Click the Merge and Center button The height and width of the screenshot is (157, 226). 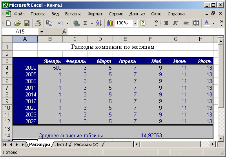[x=195, y=23]
